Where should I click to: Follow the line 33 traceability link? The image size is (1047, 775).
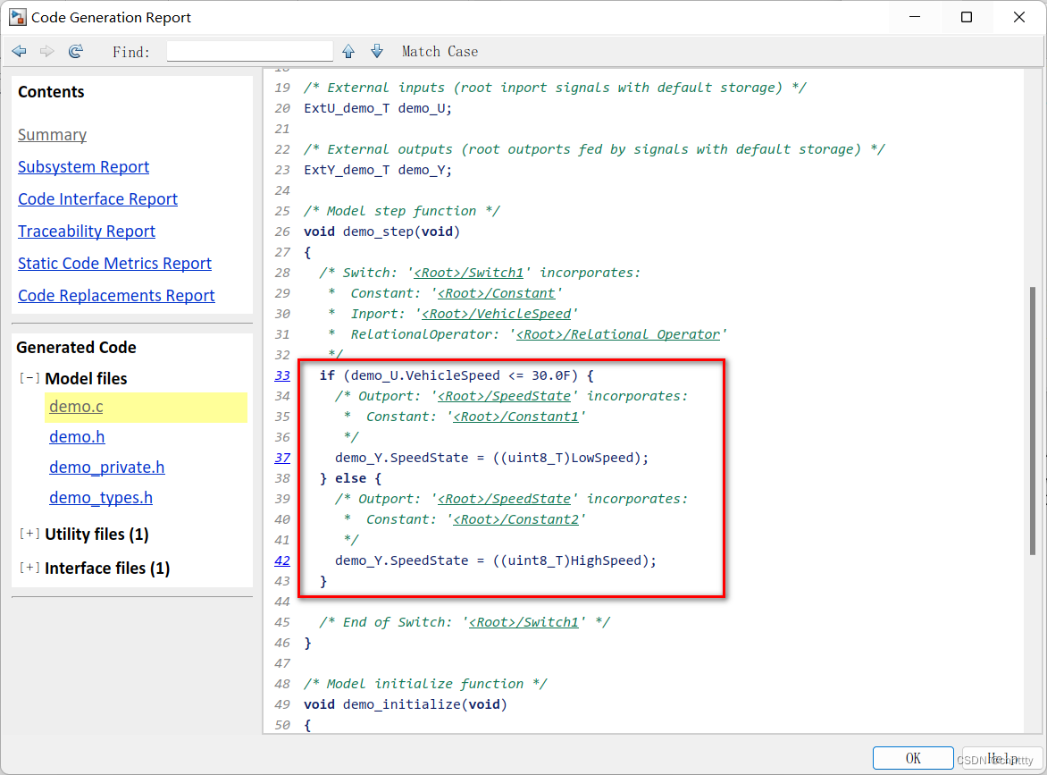[x=282, y=375]
